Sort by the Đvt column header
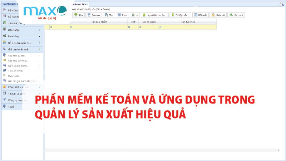 [133, 22]
